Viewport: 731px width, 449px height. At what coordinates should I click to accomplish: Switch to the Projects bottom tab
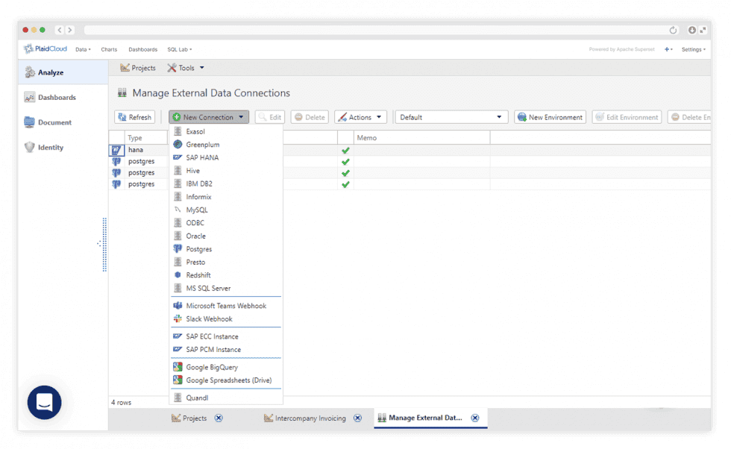click(189, 418)
